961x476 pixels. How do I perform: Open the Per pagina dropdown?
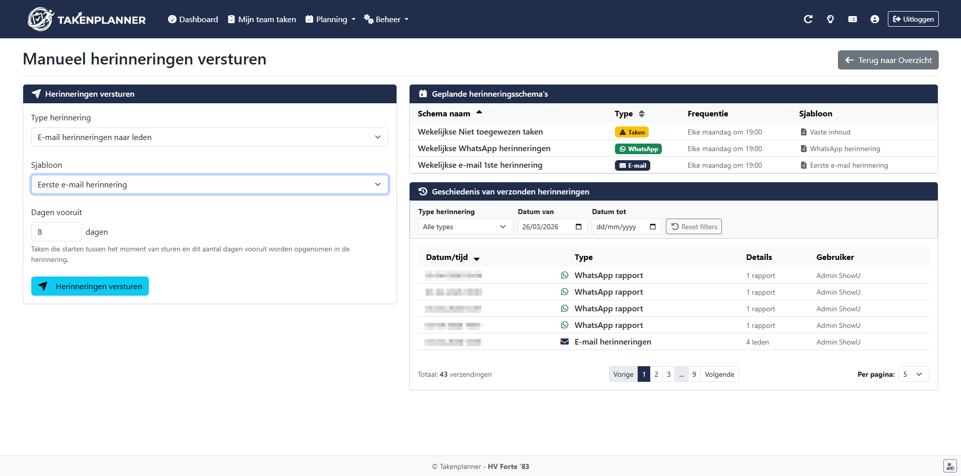[914, 374]
